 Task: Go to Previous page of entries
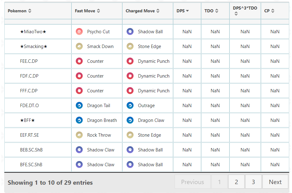193,182
